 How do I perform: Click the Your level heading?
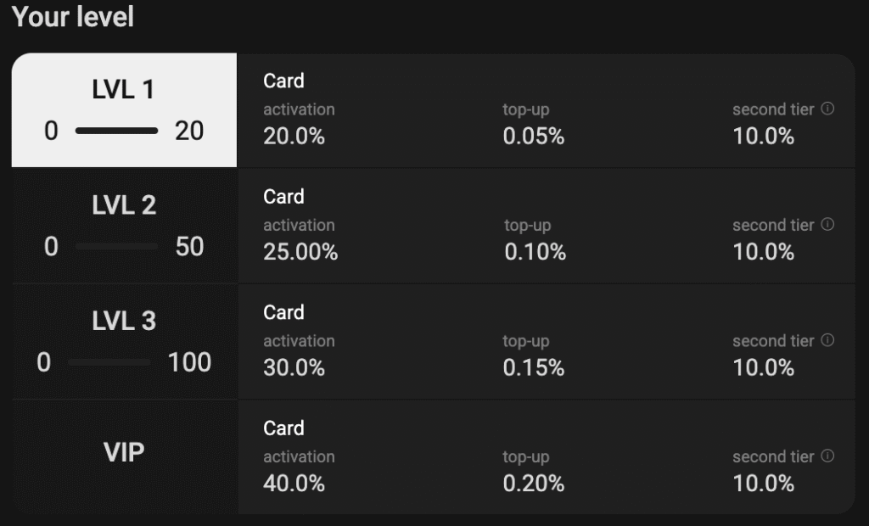[x=73, y=17]
